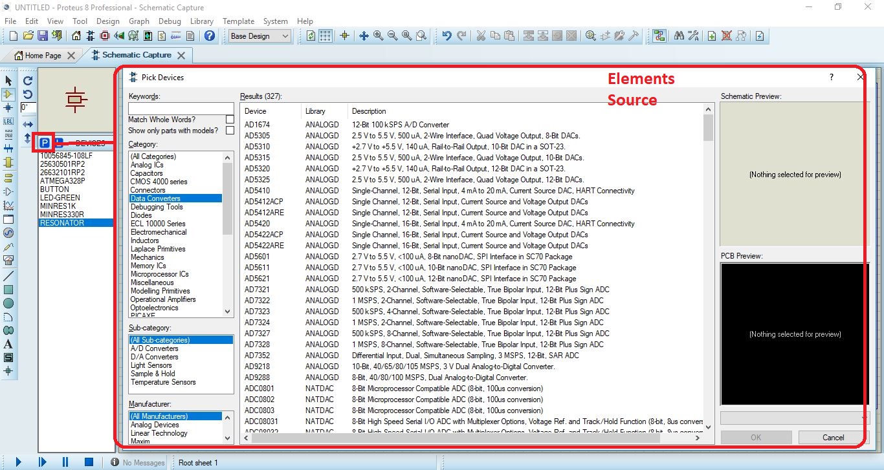884x470 pixels.
Task: Click the Results horizontal scrollbar
Action: [x=471, y=438]
